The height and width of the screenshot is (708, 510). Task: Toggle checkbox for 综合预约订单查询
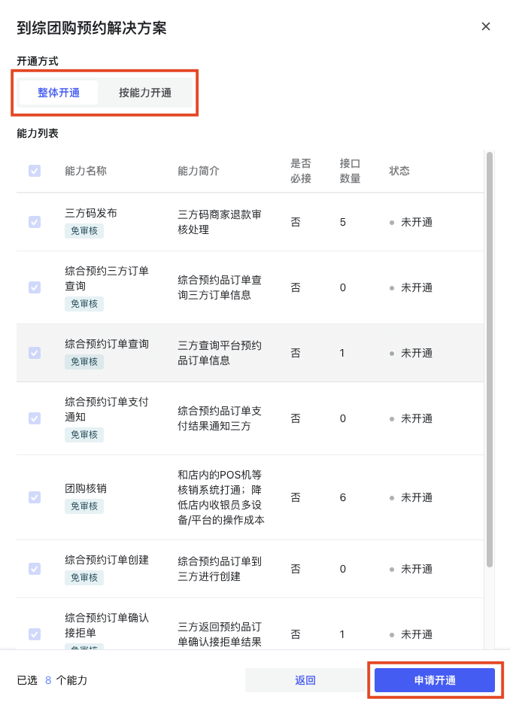click(35, 353)
